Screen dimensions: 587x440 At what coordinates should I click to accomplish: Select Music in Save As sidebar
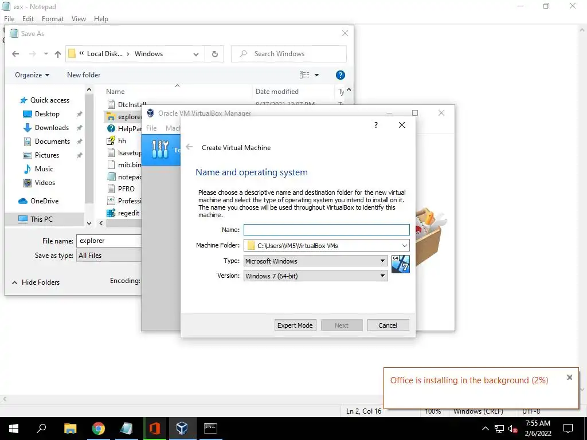pyautogui.click(x=44, y=169)
